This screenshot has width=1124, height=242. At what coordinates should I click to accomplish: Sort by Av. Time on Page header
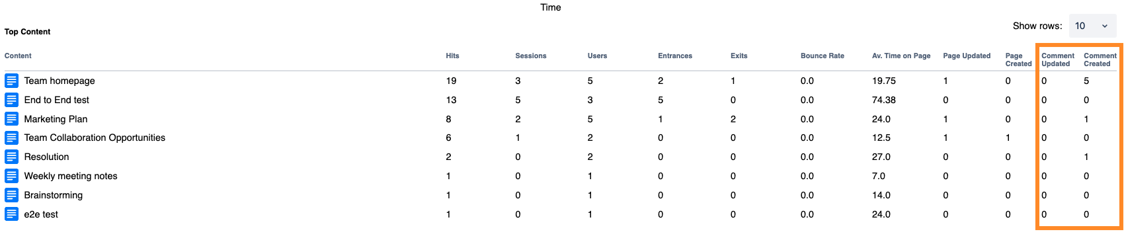901,56
